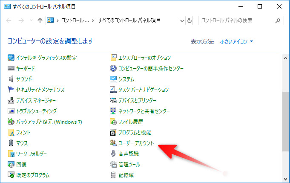Click the エクスプローラーのオプション icon
This screenshot has height=183, width=290.
113,58
